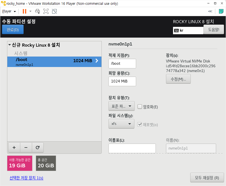Screen dimensions: 226x186
Task: Open the Player menu
Action: click(9, 11)
